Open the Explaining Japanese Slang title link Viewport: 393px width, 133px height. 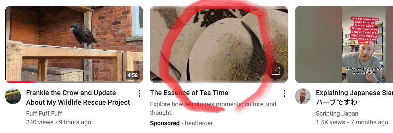354,98
